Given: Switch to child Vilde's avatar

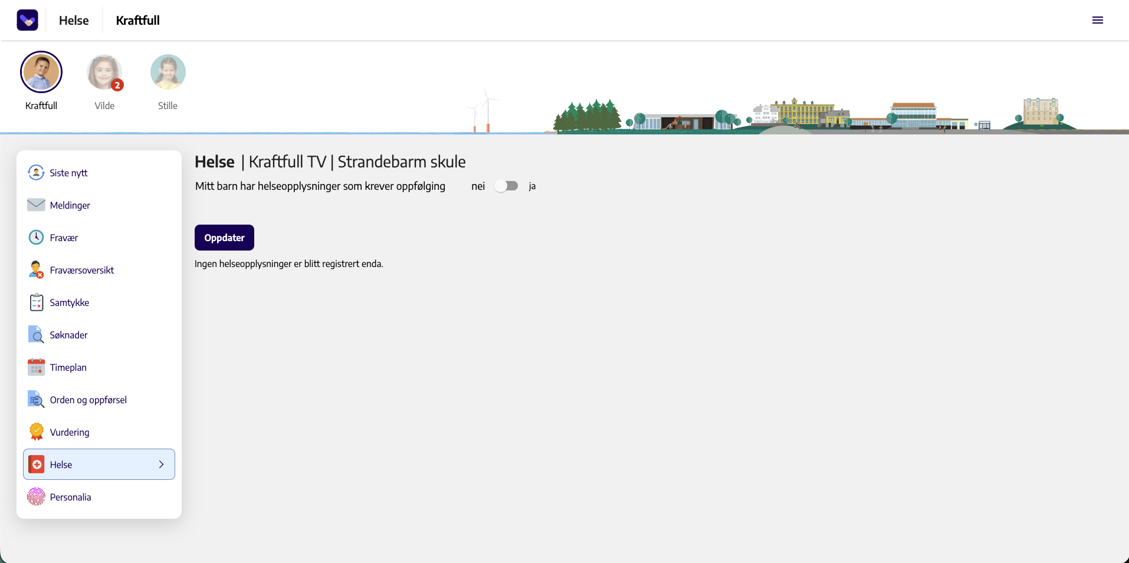Looking at the screenshot, I should 104,72.
